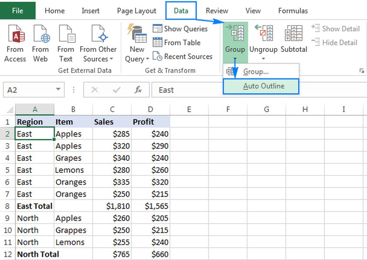
Task: Expand the Ungroup dropdown arrow
Action: [x=264, y=58]
